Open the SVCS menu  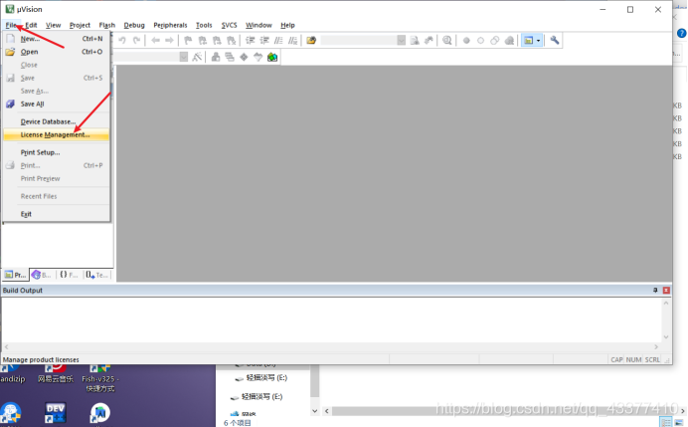coord(229,25)
